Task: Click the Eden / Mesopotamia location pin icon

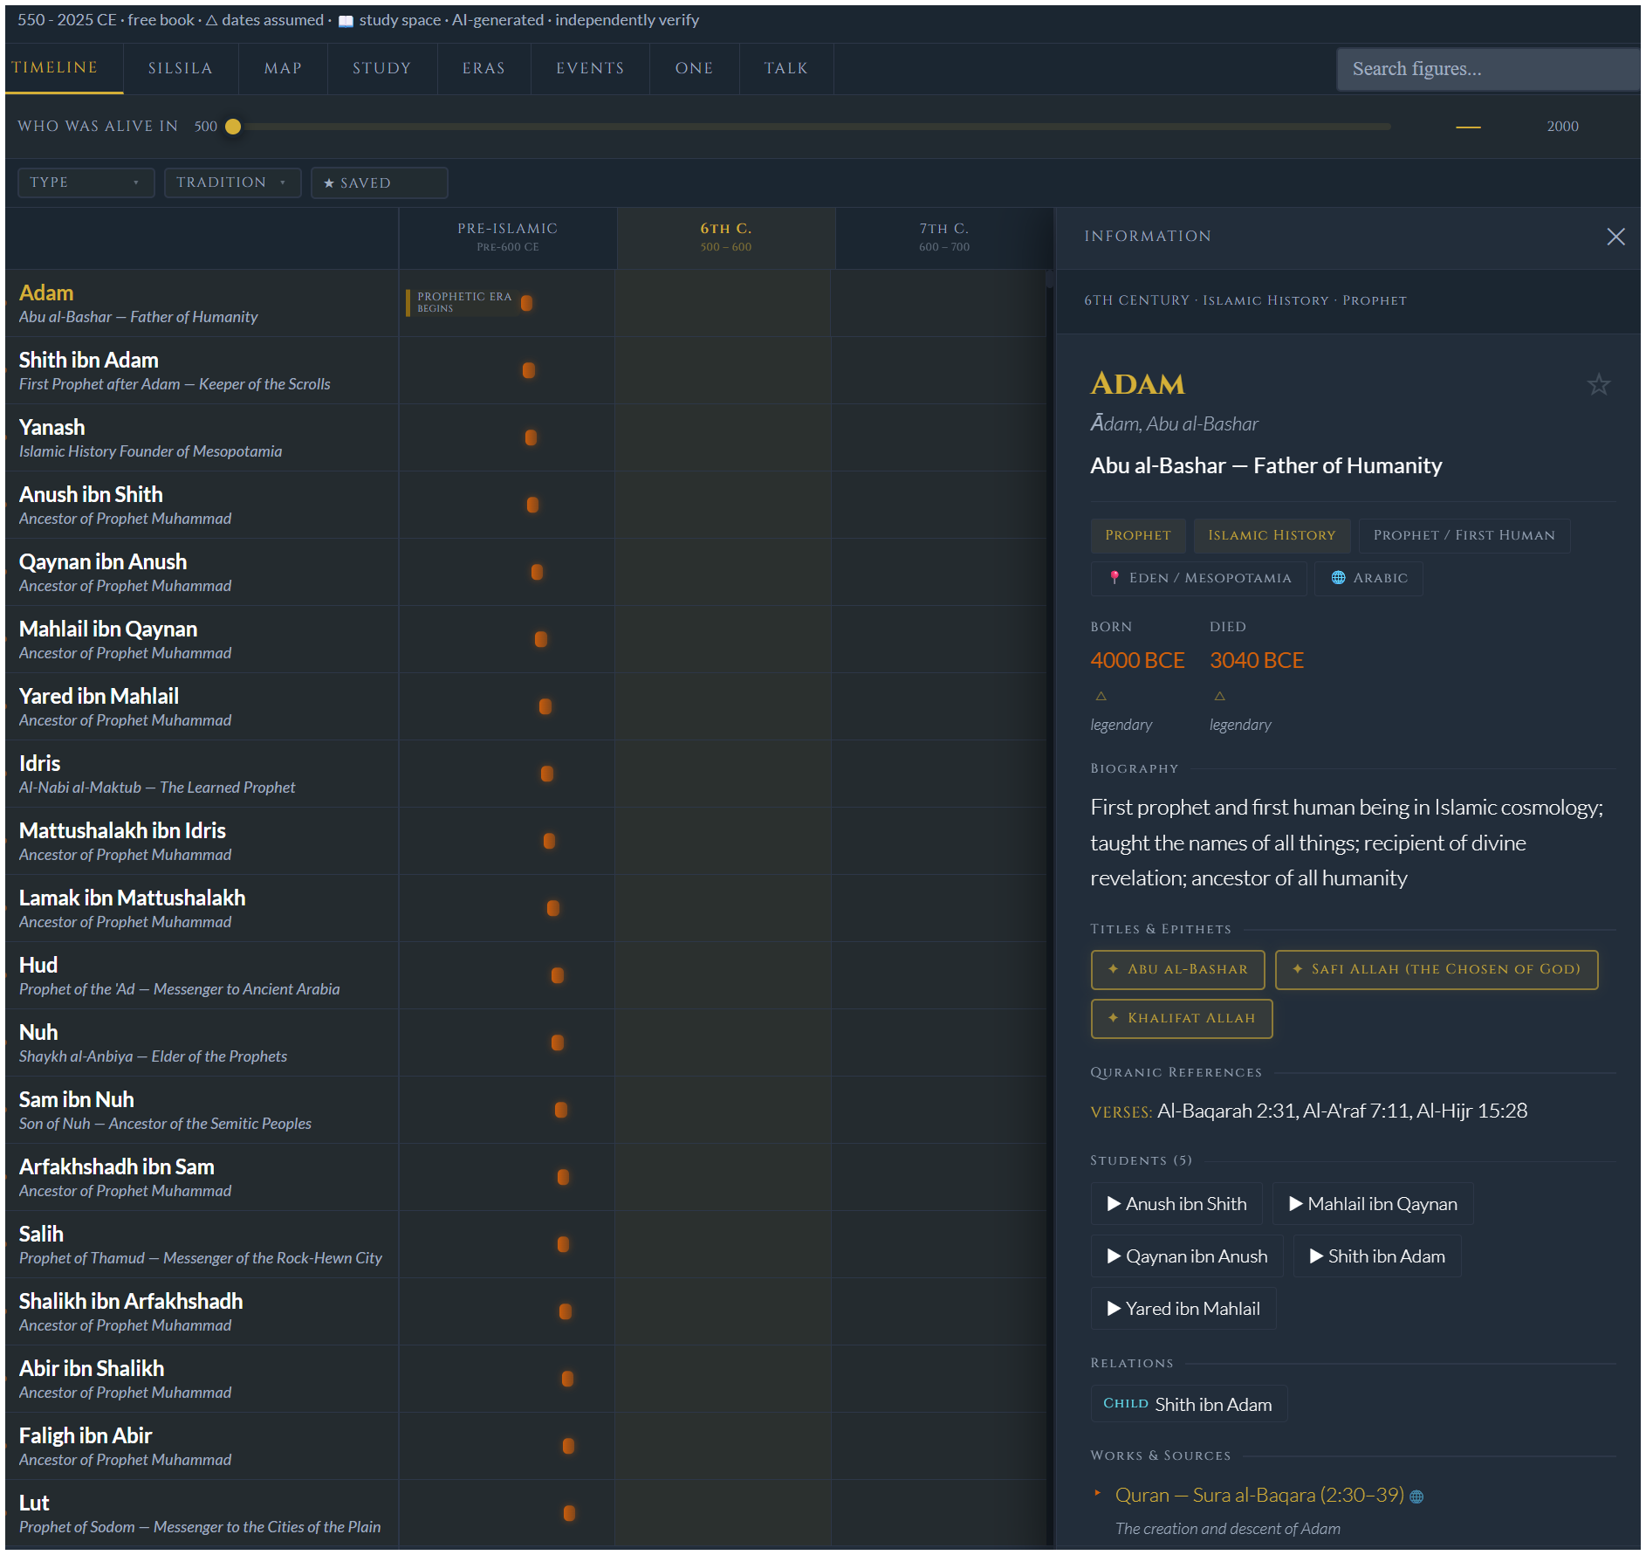Action: (1114, 578)
